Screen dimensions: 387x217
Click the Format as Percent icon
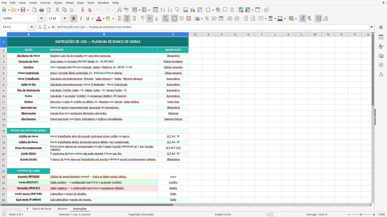(207, 19)
